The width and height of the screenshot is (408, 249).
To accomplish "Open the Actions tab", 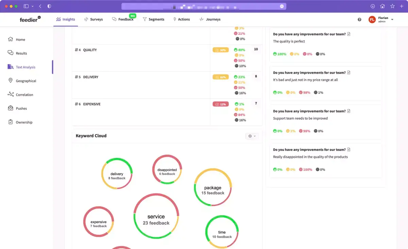I will click(182, 19).
